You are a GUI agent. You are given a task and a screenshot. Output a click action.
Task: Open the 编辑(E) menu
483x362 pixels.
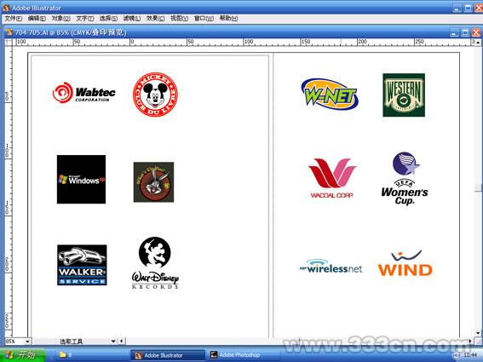click(x=37, y=19)
